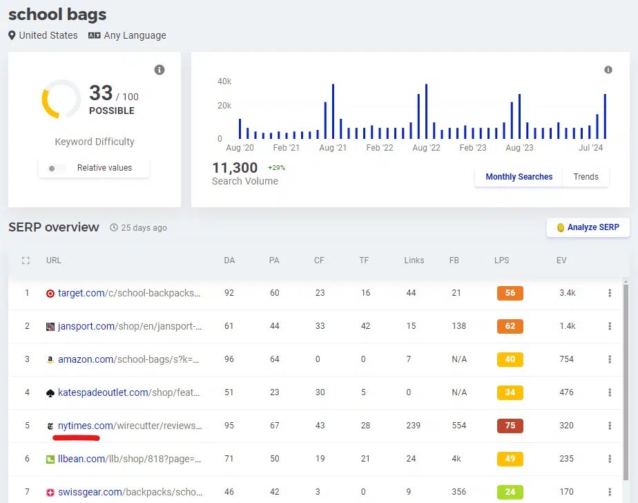Click the target.com favicon
This screenshot has height=503, width=638.
(50, 293)
